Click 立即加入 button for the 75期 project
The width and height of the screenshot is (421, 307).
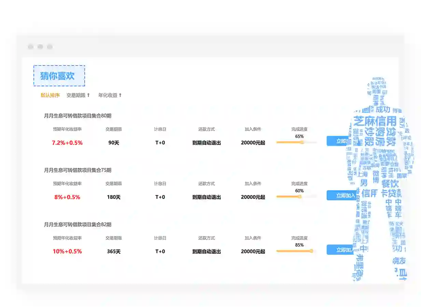341,195
